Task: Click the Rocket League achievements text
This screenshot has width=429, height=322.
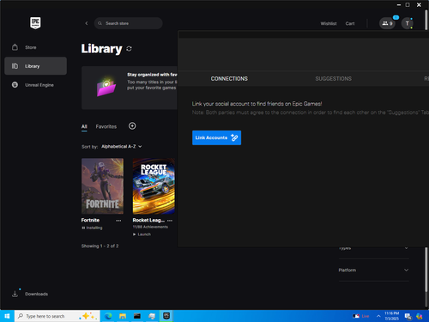Action: pyautogui.click(x=150, y=227)
